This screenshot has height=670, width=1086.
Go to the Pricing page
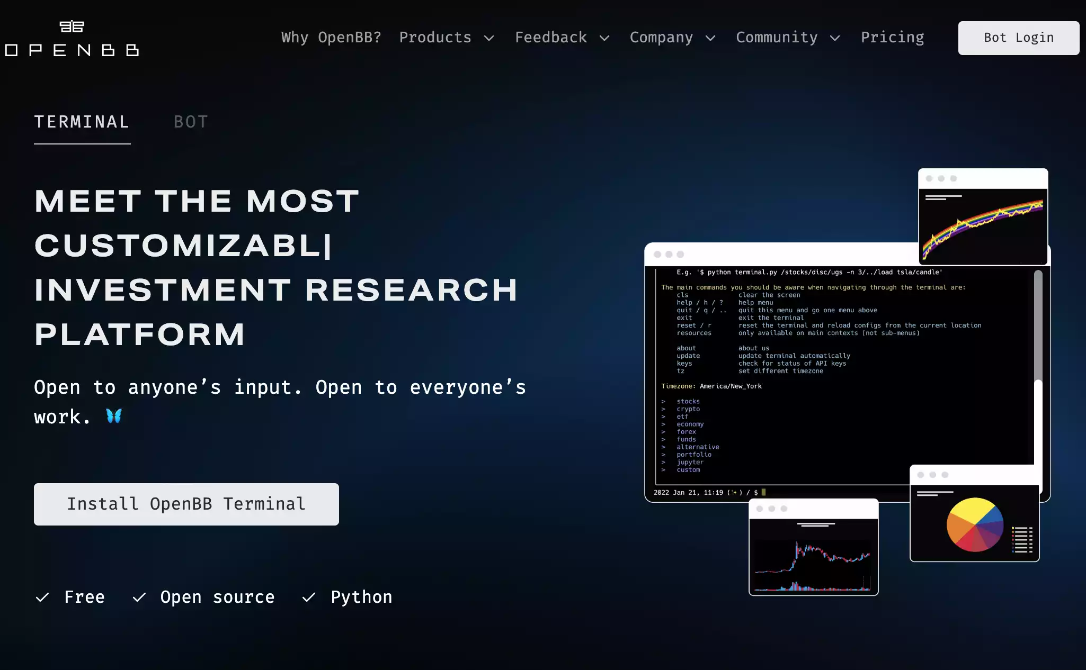pyautogui.click(x=892, y=38)
